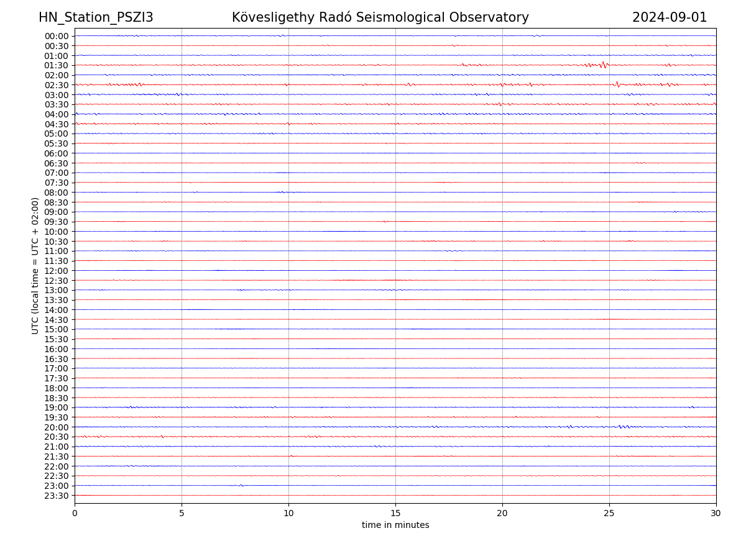This screenshot has width=746, height=559.
Task: Click the HN_Station_PSZI3 station title
Action: 96,17
